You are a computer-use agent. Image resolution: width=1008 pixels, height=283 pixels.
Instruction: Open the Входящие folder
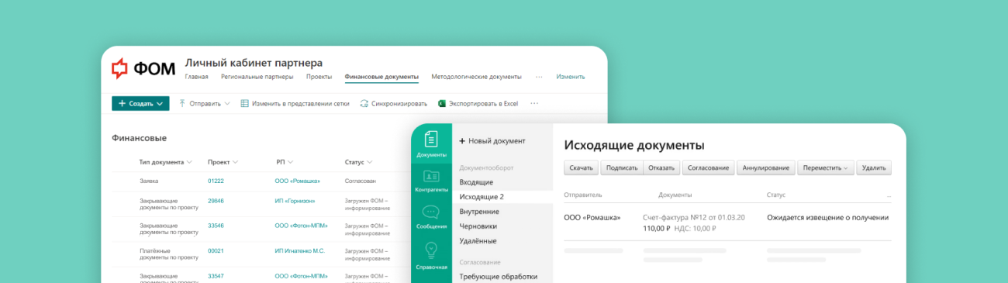476,182
